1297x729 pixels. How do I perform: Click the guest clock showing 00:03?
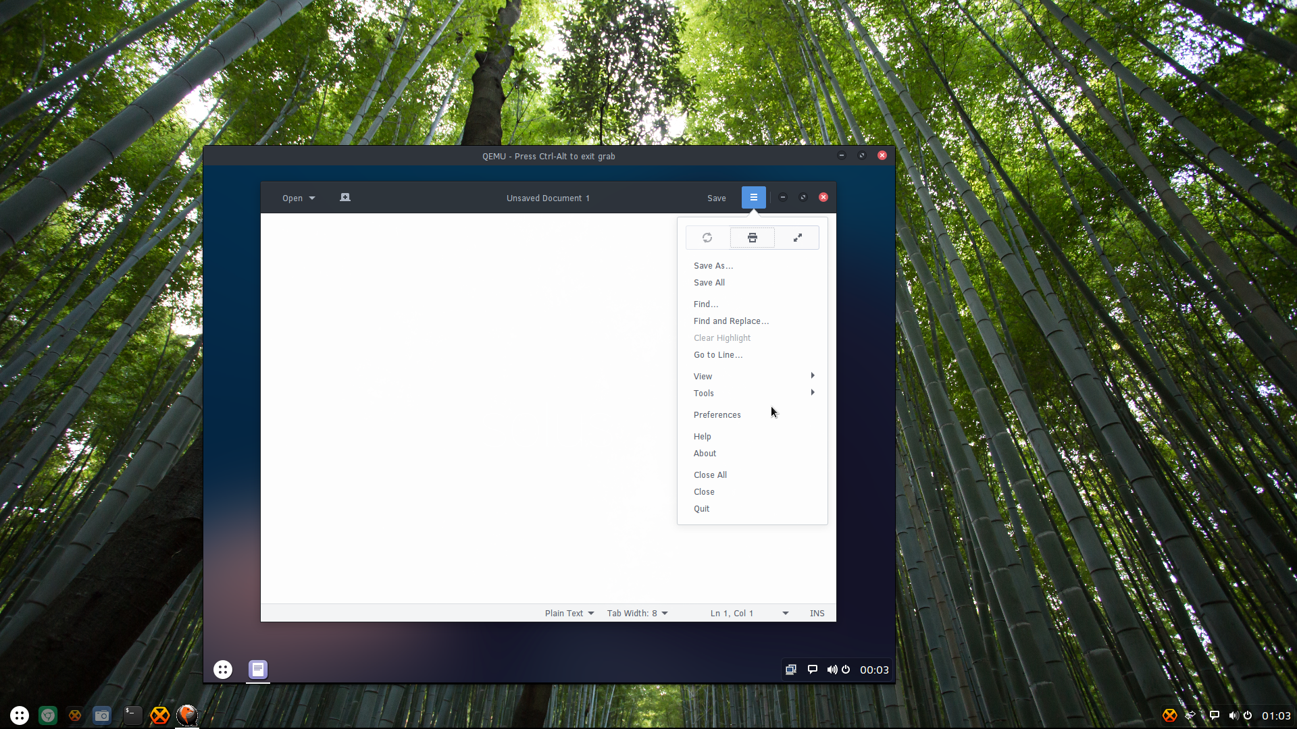(x=874, y=670)
